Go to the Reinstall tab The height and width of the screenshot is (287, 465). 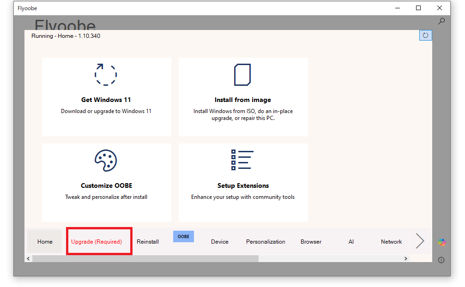coord(148,242)
